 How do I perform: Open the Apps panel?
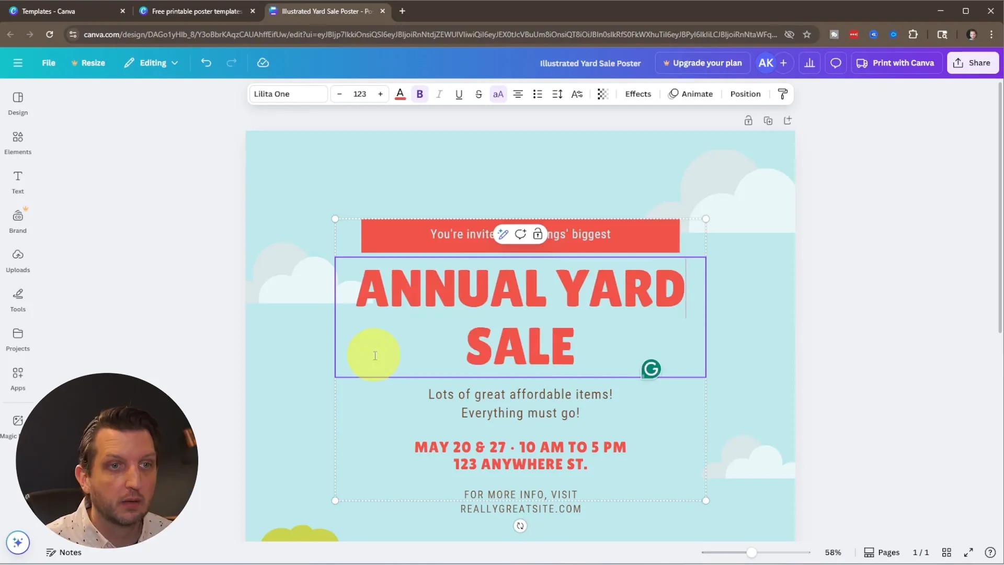18,379
